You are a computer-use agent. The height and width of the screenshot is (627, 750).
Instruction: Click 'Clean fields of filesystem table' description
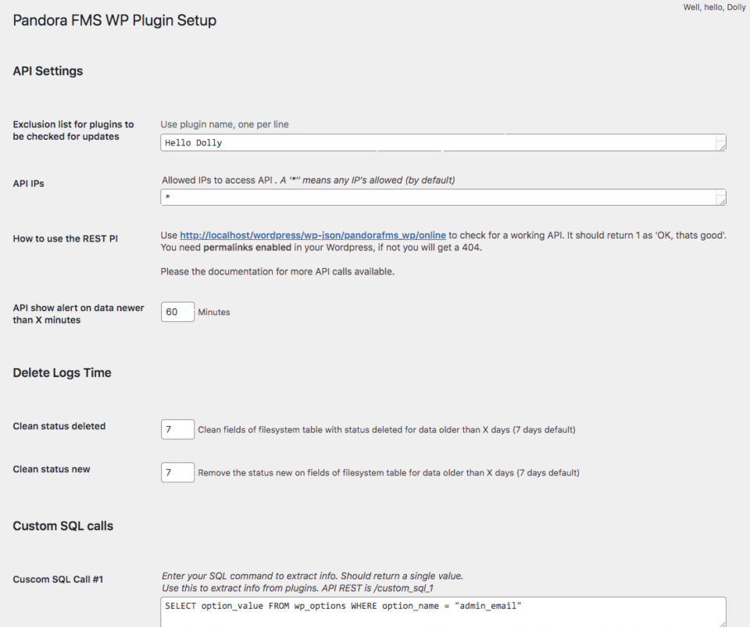click(x=387, y=429)
